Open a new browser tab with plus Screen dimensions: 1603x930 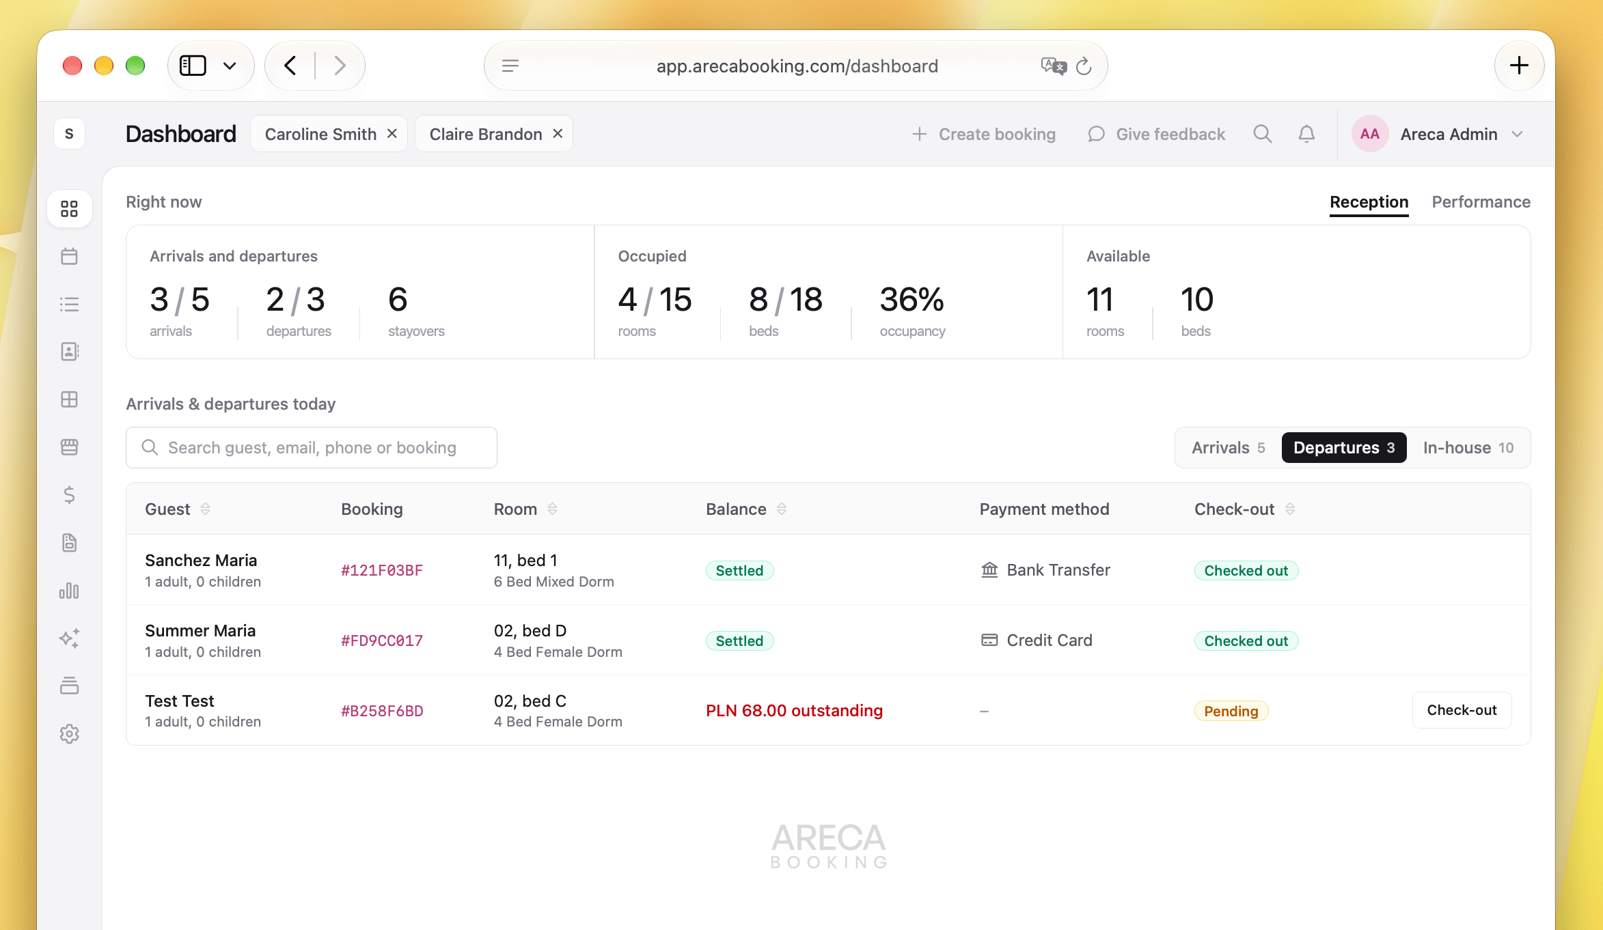coord(1519,66)
